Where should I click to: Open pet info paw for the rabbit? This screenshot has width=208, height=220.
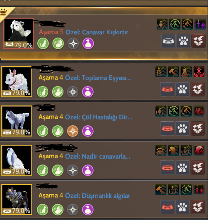click(182, 89)
